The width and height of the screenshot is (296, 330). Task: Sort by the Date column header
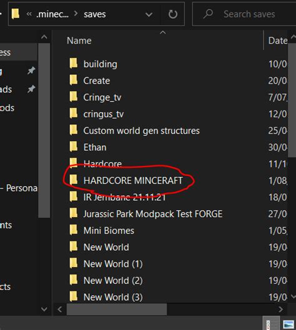click(x=278, y=41)
